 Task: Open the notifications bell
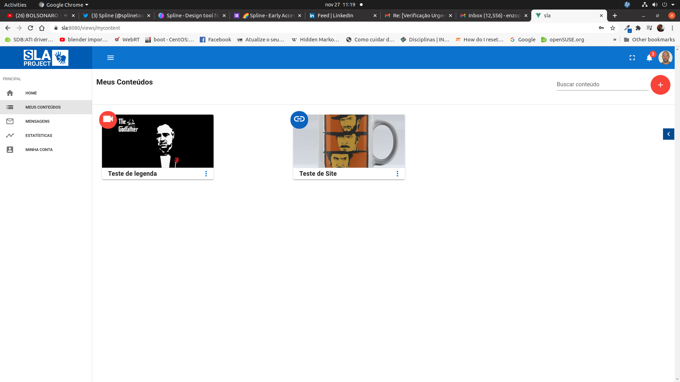point(649,58)
